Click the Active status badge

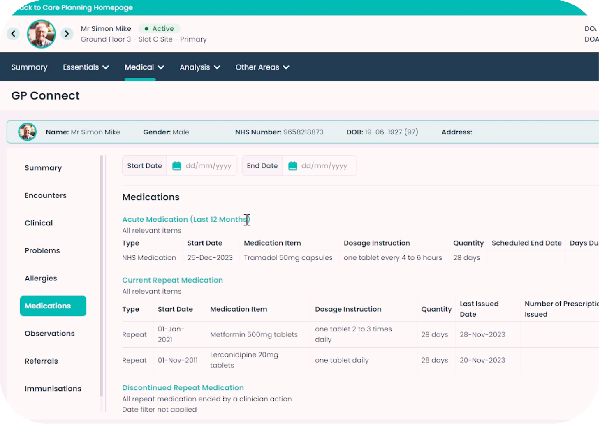point(159,28)
